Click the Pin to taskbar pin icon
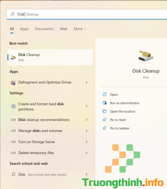Viewport: 167px width, 189px height. 105,128
